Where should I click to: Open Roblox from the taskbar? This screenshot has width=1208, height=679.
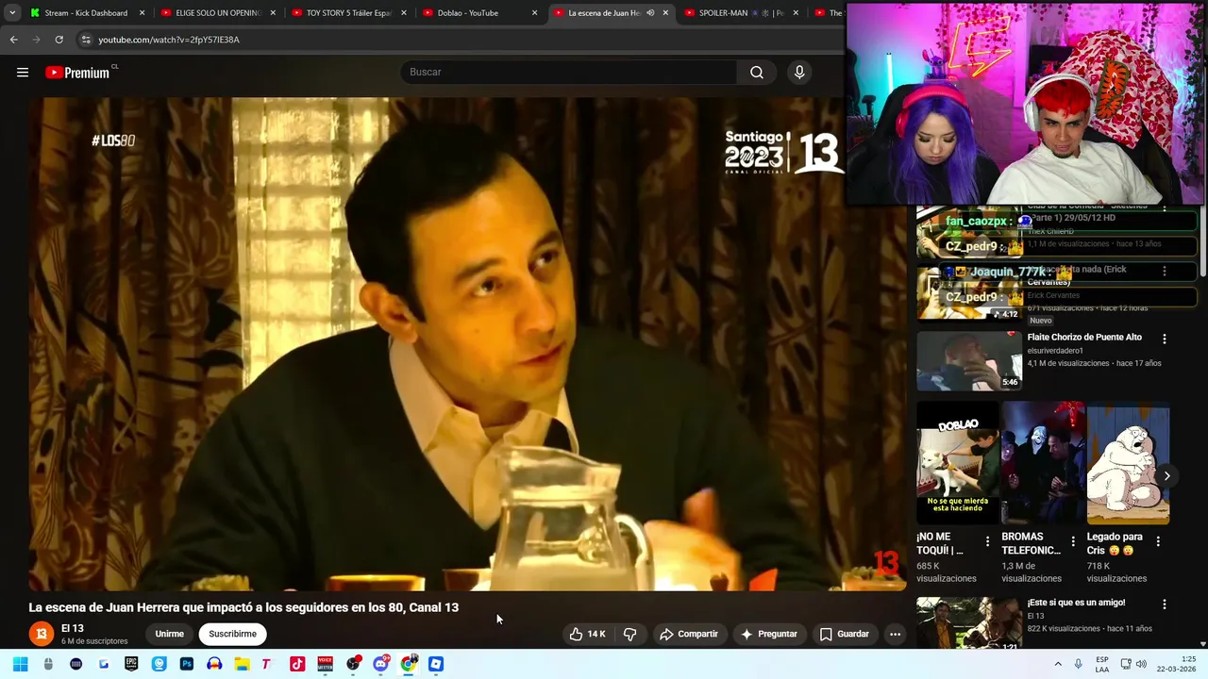436,664
